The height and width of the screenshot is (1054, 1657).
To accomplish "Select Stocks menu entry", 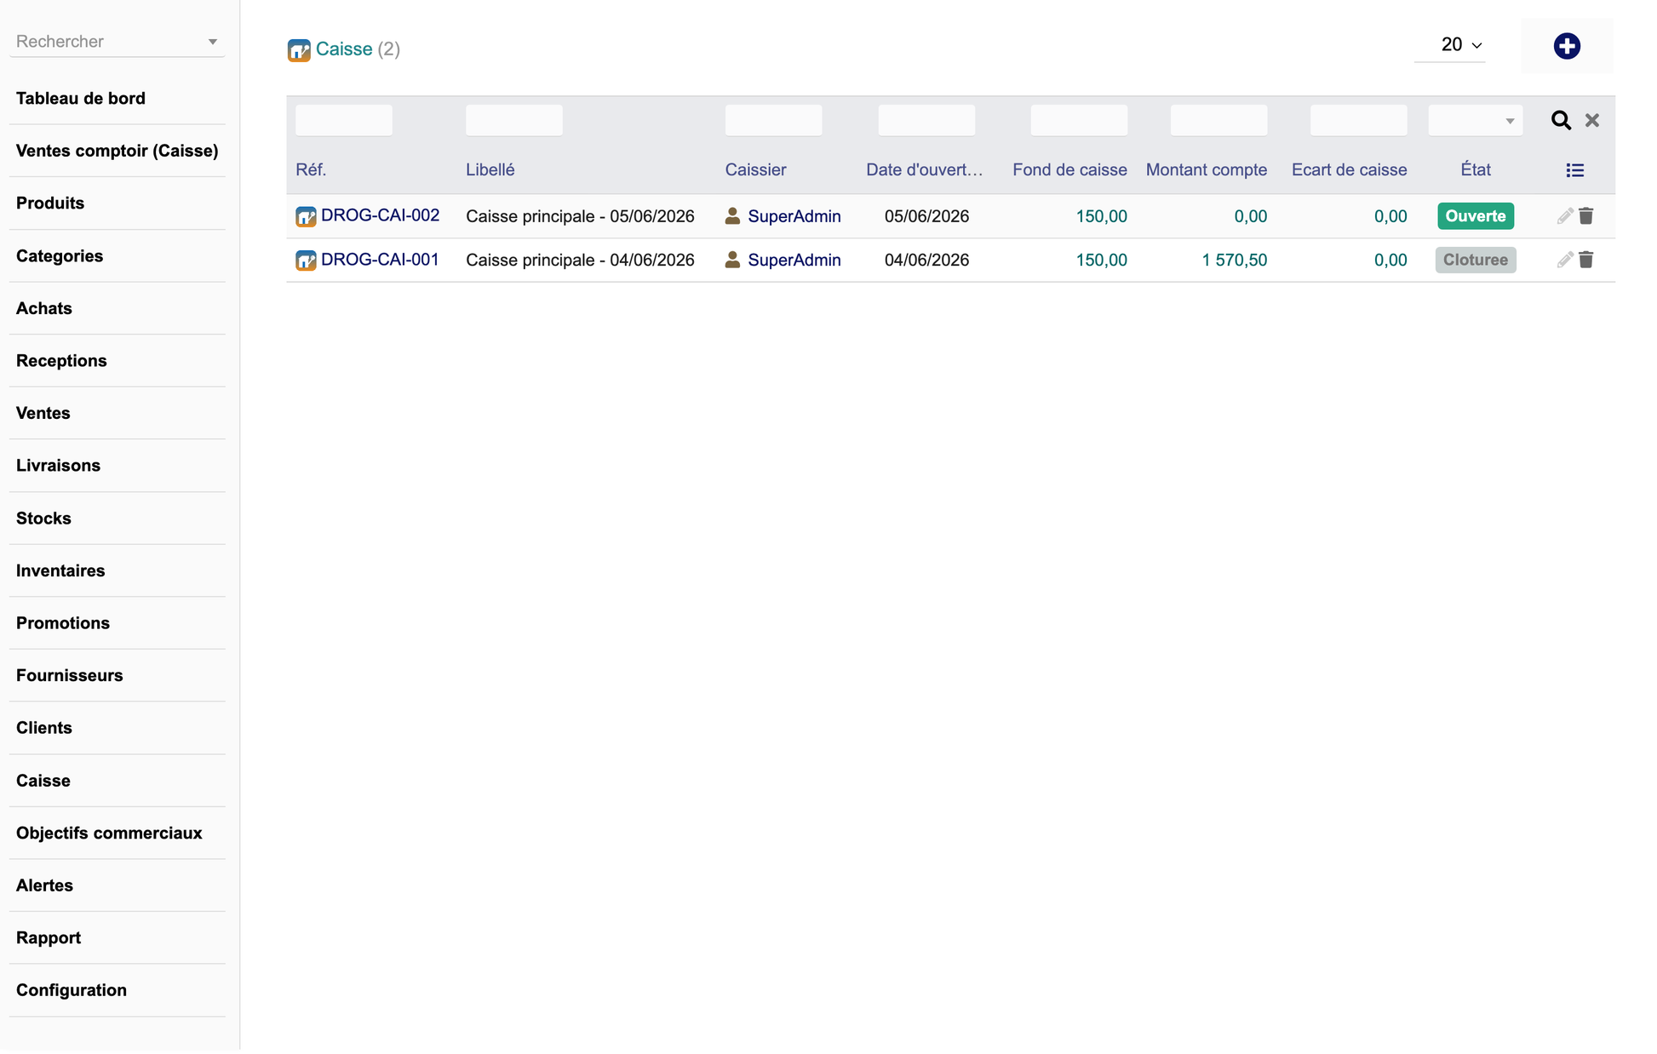I will pyautogui.click(x=43, y=518).
